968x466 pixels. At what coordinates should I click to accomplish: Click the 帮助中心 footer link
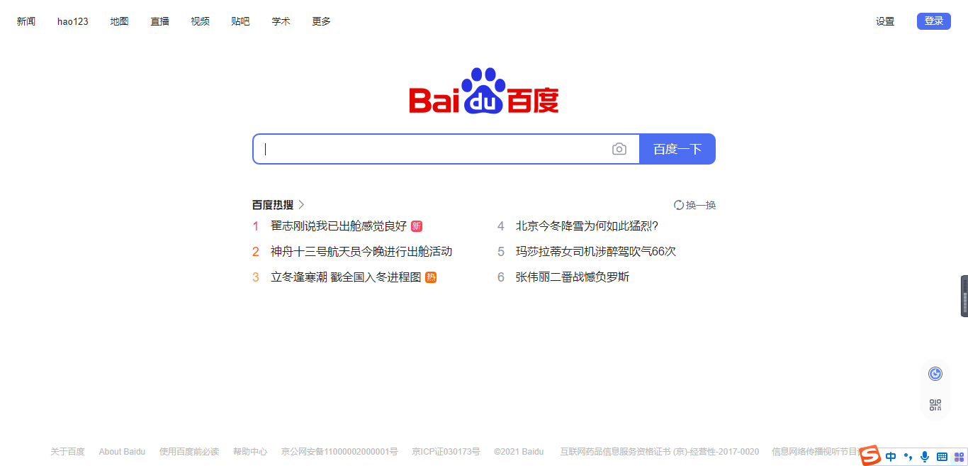point(250,452)
